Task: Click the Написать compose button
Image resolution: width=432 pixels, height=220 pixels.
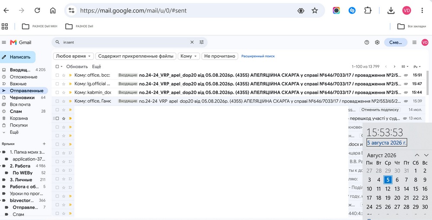Action: tap(18, 57)
